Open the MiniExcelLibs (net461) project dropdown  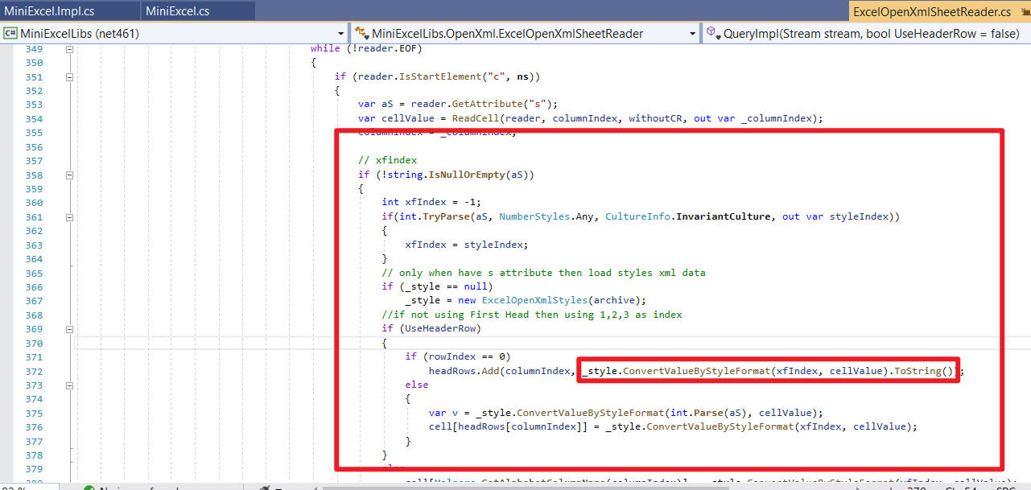(x=340, y=35)
